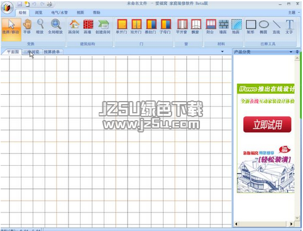Open the document tab list dropdown arrow
Screen dimensions: 303x231
[222, 52]
